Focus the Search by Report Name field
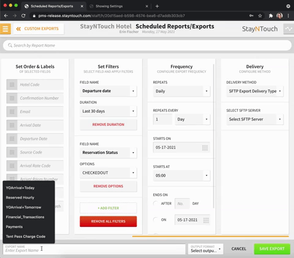This screenshot has width=294, height=258. 147,45
